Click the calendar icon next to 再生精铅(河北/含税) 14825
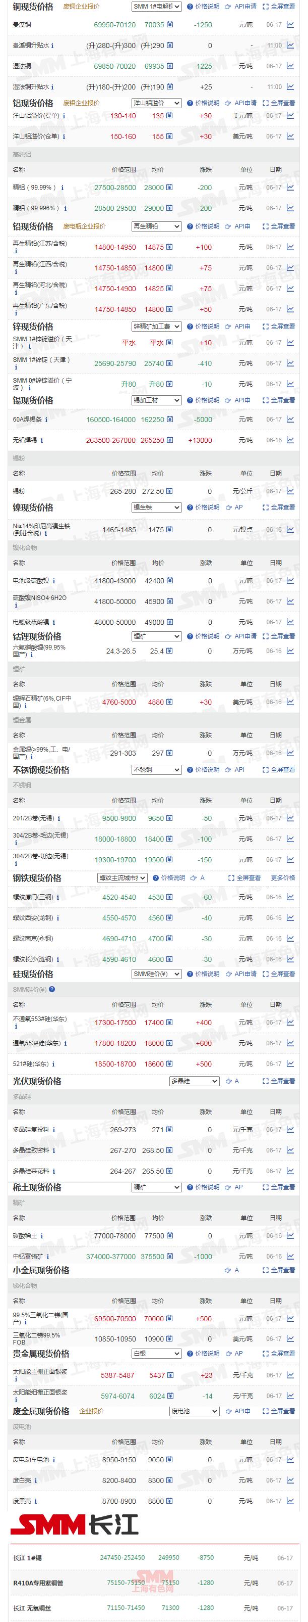This screenshot has width=308, height=1622. click(170, 289)
